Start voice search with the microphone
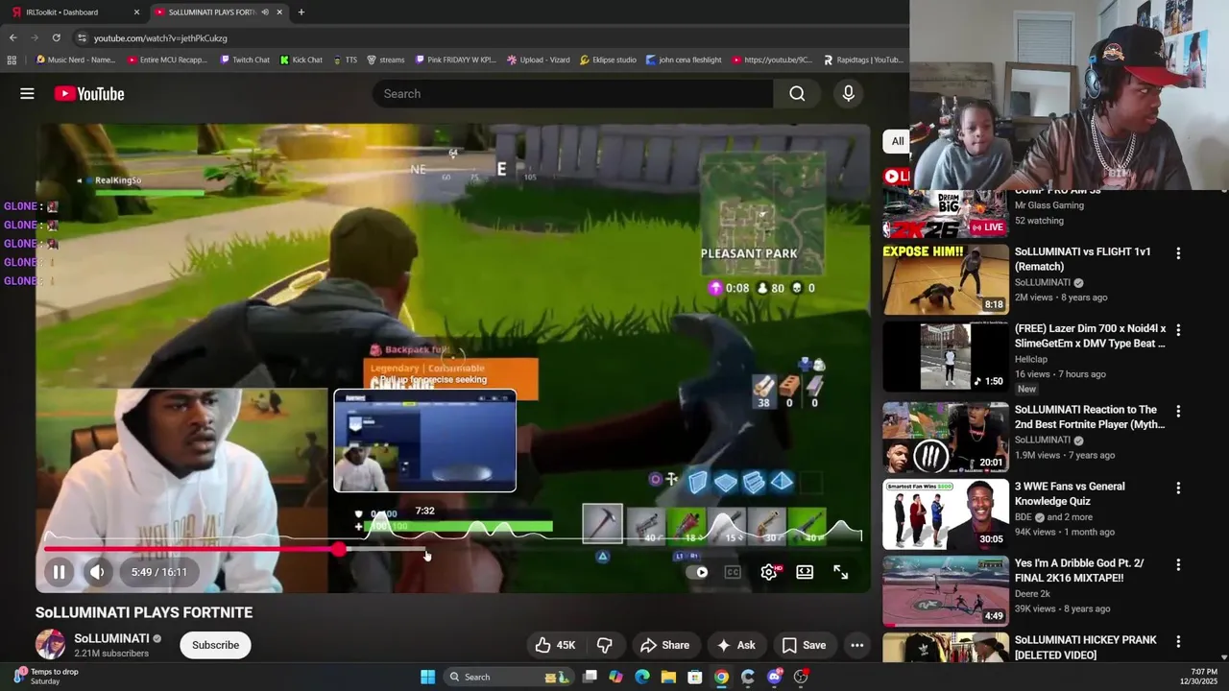 848,93
